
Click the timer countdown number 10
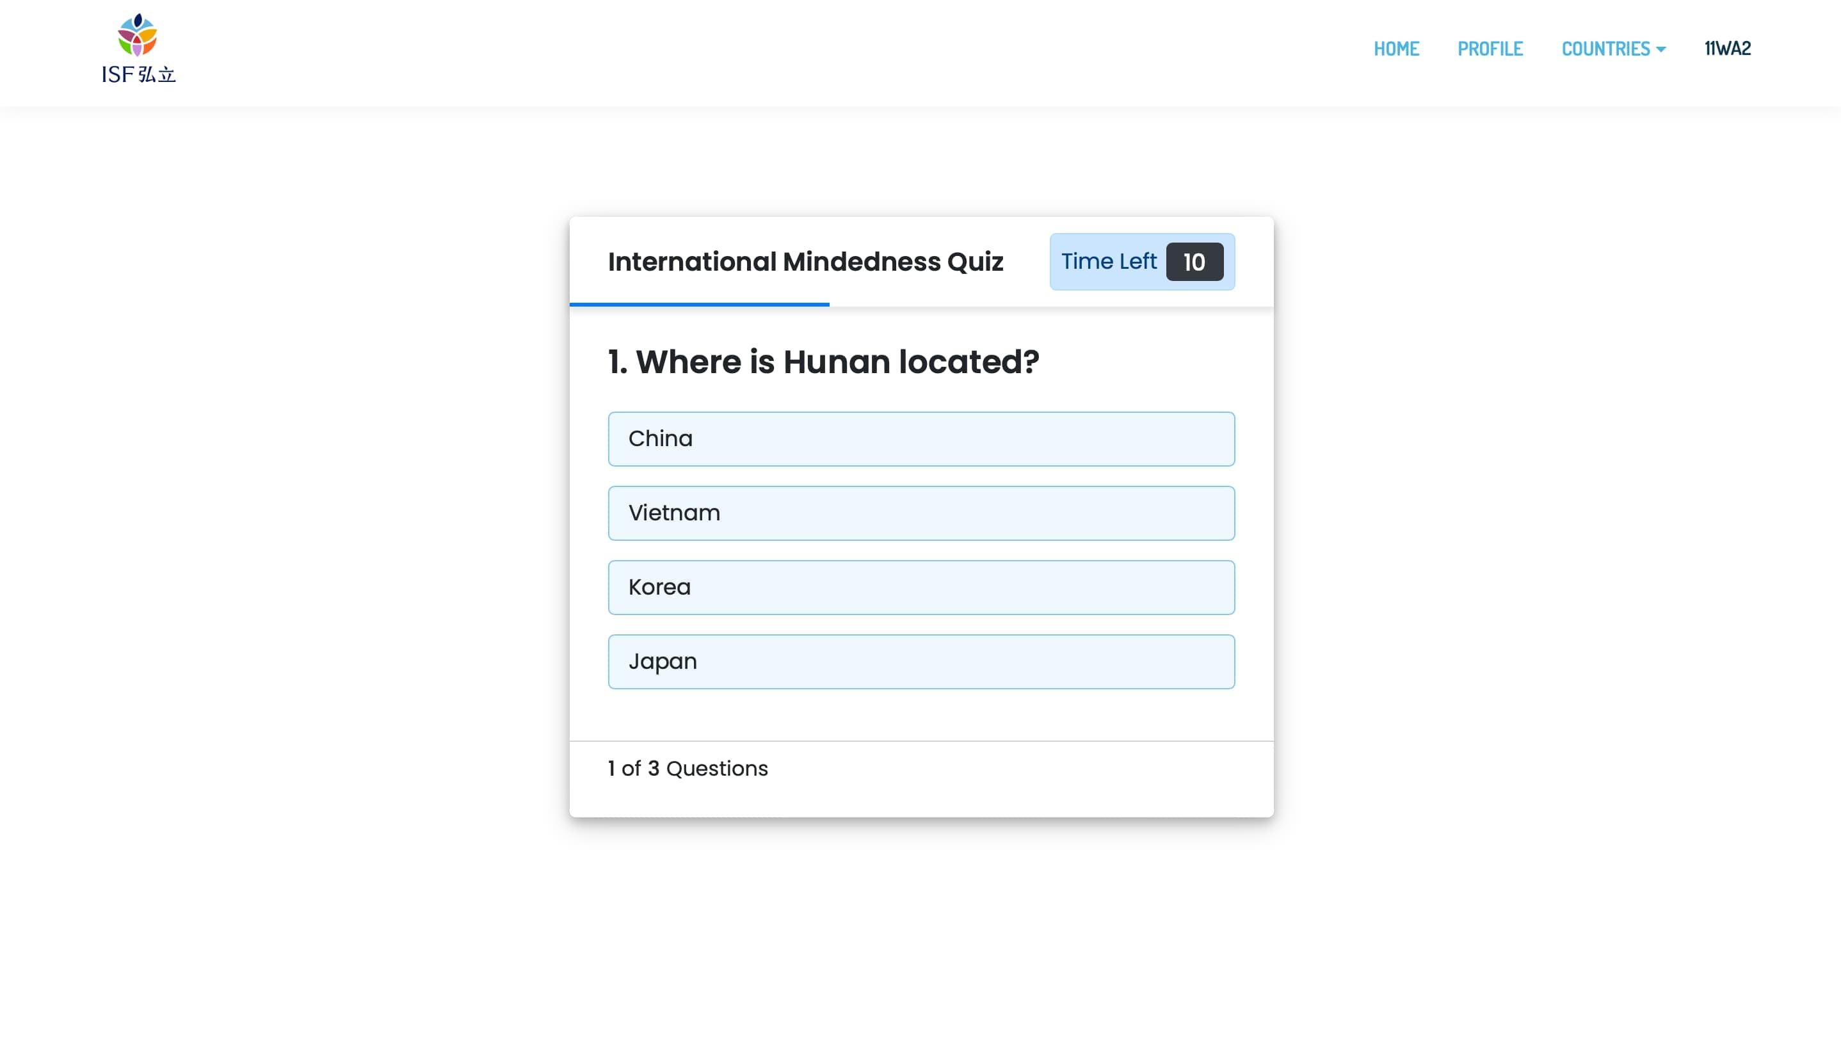coord(1194,262)
